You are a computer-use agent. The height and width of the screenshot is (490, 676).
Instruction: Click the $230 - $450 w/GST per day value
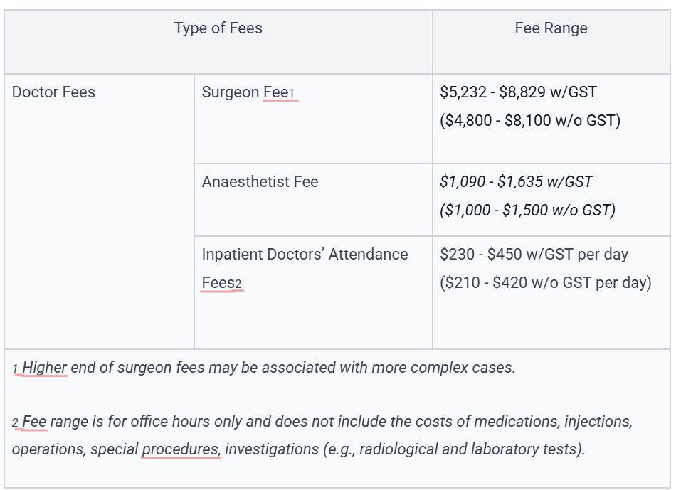(x=534, y=255)
